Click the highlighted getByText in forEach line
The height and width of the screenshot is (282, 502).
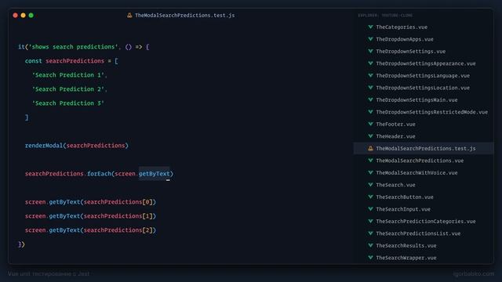[x=154, y=174]
